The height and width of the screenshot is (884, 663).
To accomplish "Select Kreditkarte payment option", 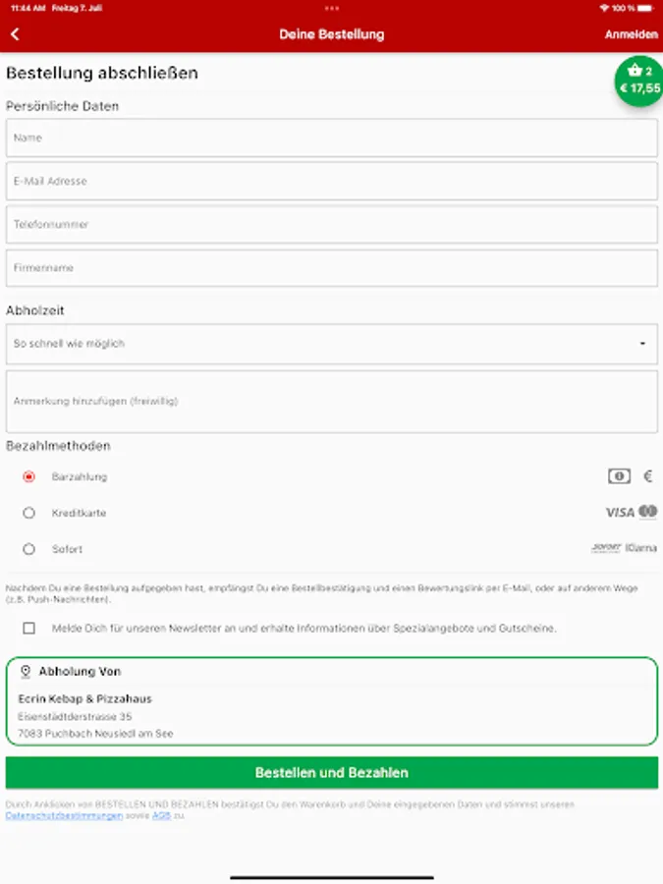I will [28, 513].
